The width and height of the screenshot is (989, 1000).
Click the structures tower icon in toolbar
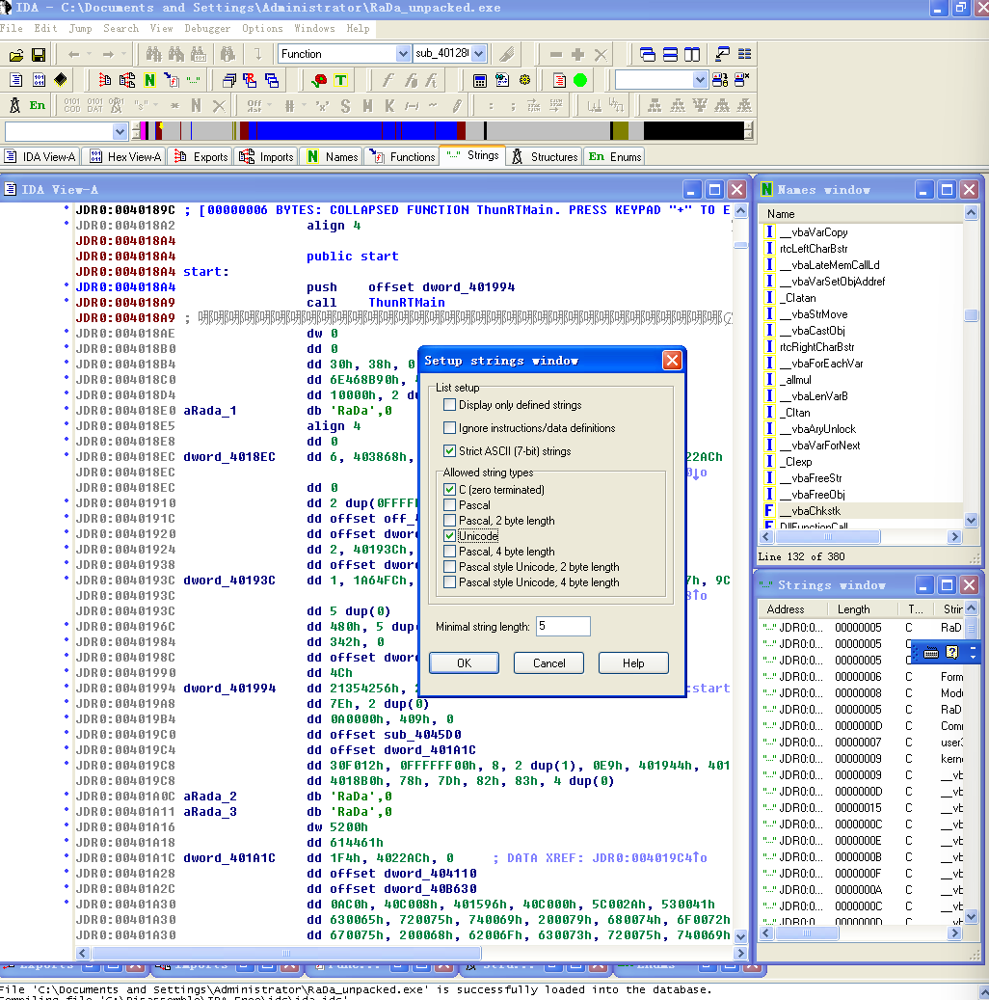tap(14, 106)
